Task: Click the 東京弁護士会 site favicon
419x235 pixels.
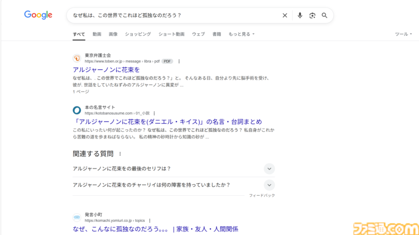Action: point(76,58)
